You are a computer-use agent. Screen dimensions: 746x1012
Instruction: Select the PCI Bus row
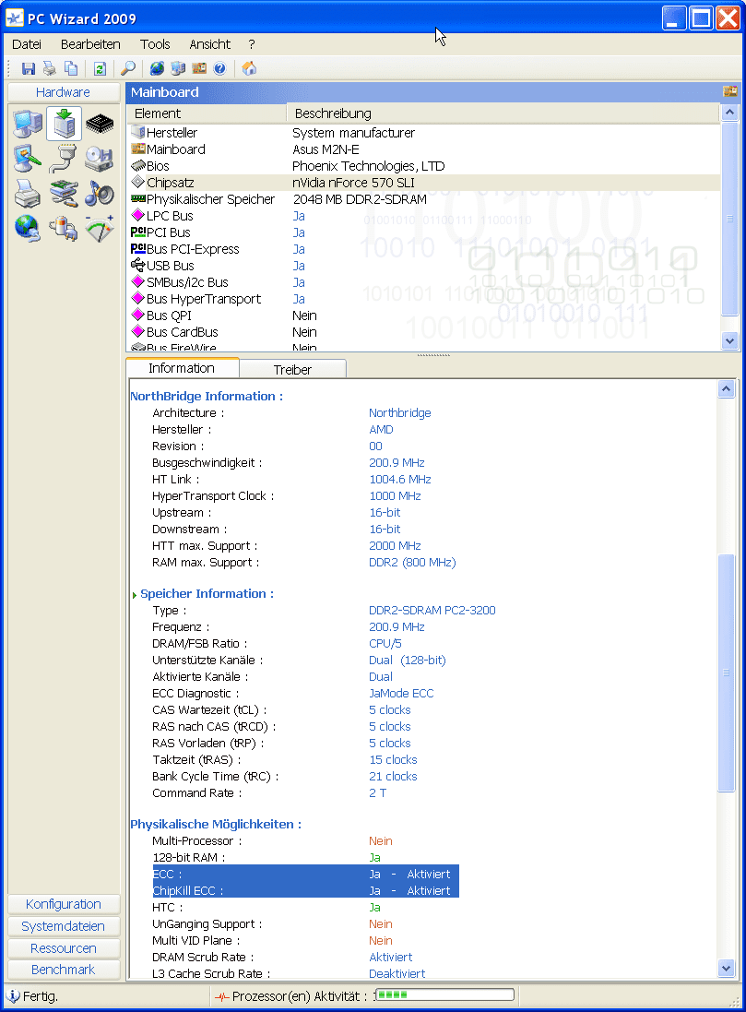tap(424, 233)
